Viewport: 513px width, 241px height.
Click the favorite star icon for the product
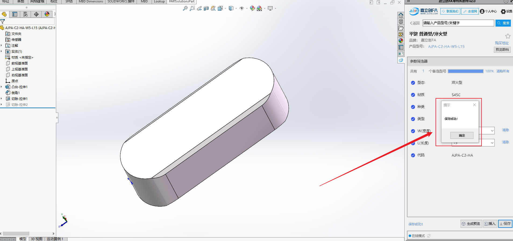click(x=508, y=36)
